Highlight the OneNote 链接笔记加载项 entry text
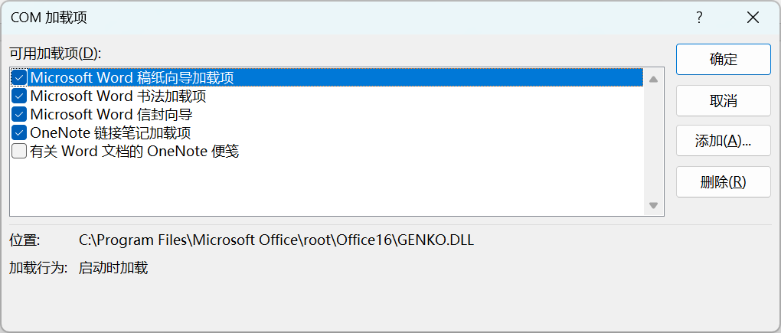781x333 pixels. (110, 133)
